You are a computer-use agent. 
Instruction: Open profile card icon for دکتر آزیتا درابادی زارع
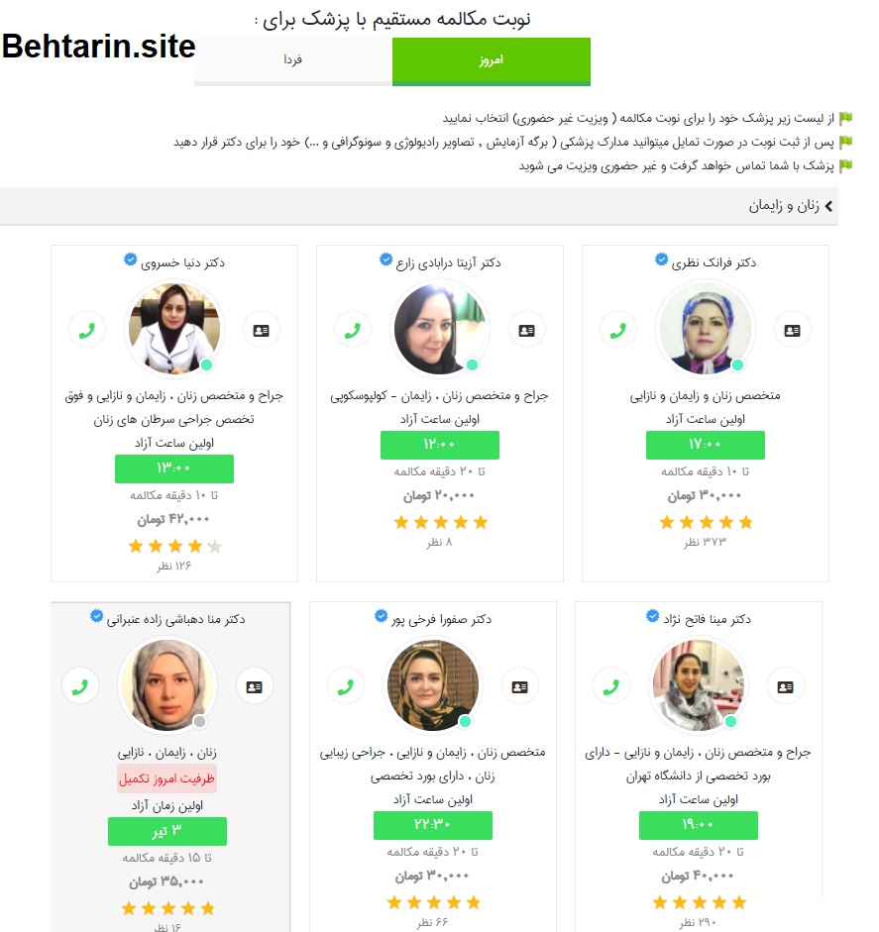click(x=526, y=330)
